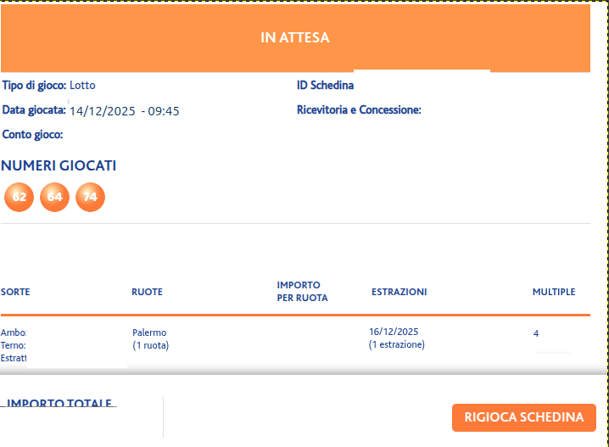Select the number 62 ball

(19, 197)
